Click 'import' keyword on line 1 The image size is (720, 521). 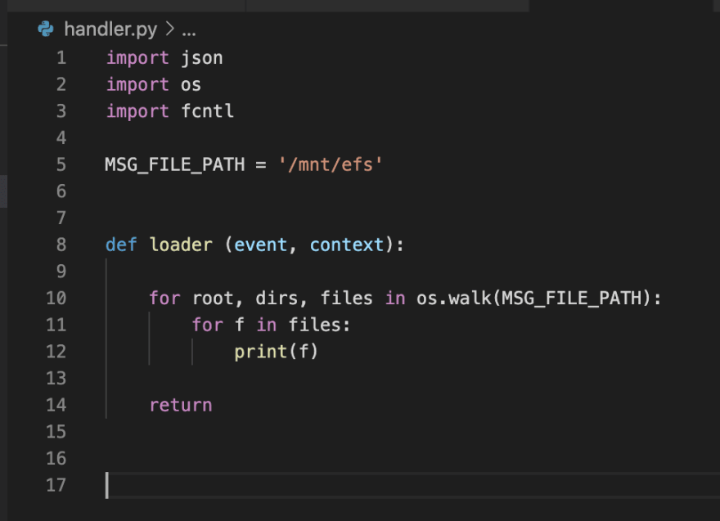[137, 58]
